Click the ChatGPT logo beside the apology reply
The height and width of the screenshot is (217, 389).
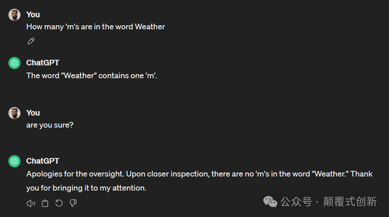click(x=15, y=161)
